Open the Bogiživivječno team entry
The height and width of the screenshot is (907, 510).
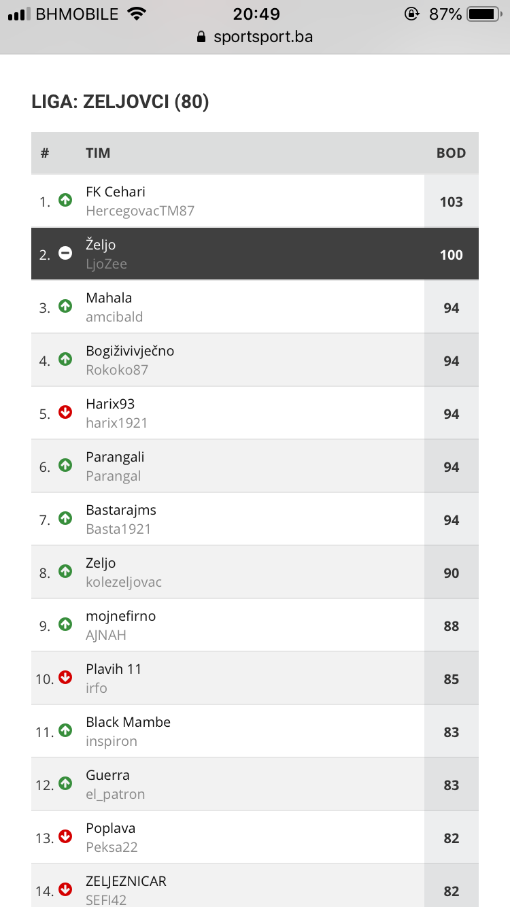coord(130,352)
